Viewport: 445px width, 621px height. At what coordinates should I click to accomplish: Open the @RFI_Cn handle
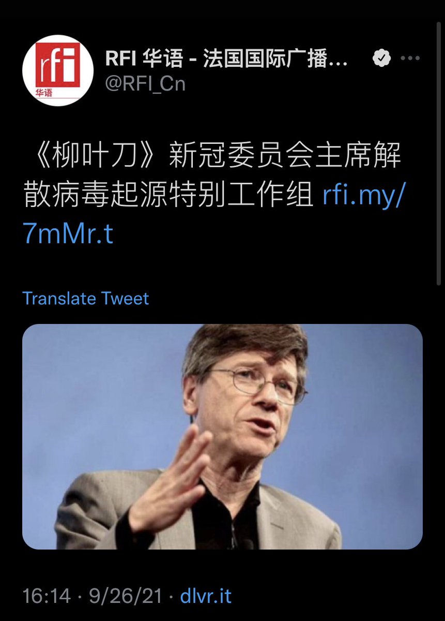click(x=145, y=83)
